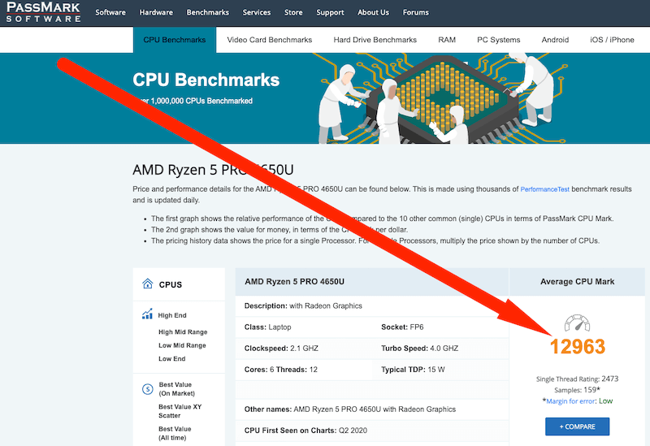Click CPU First Seen on Charts row
Viewport: 650px width, 446px height.
(372, 431)
